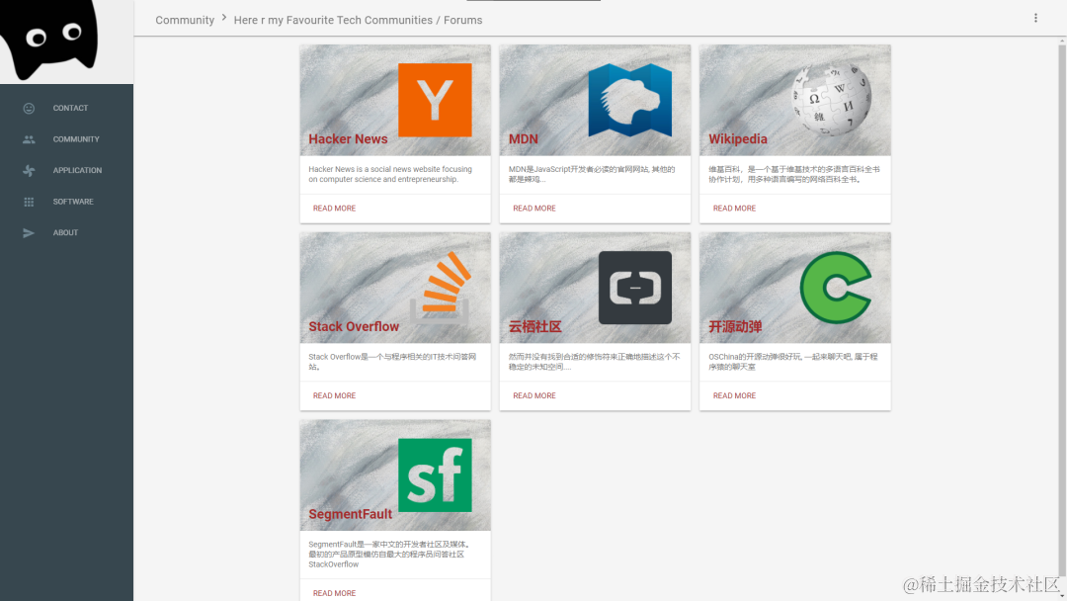
Task: Click the MDN card title
Action: click(x=524, y=138)
